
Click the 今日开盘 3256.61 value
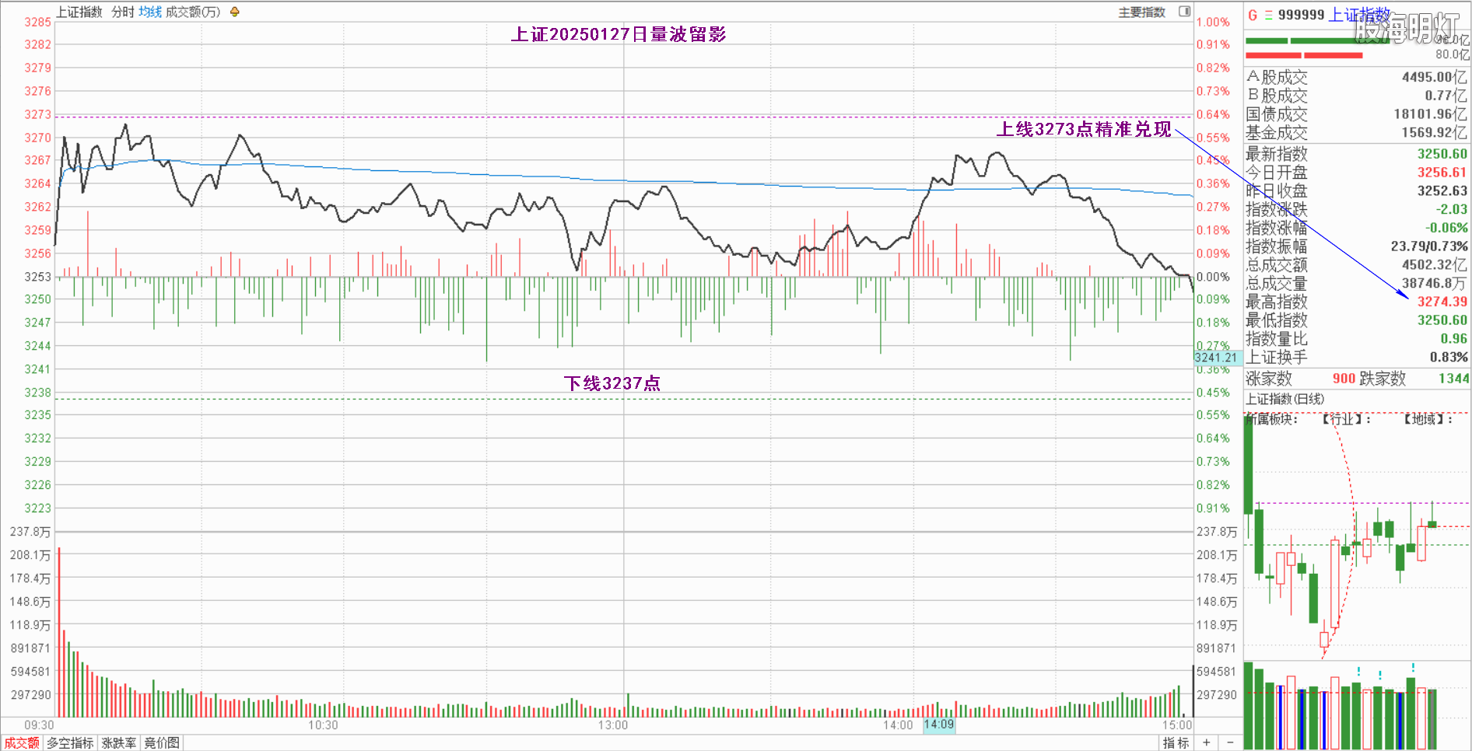(x=1442, y=173)
